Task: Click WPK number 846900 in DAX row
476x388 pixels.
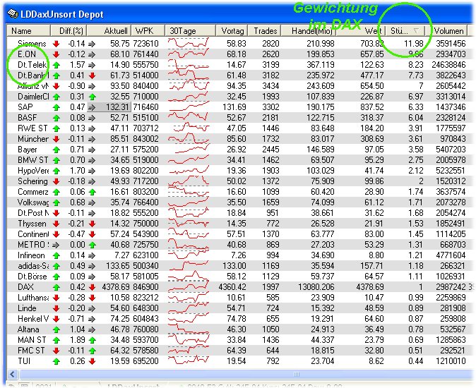Action: click(x=145, y=287)
